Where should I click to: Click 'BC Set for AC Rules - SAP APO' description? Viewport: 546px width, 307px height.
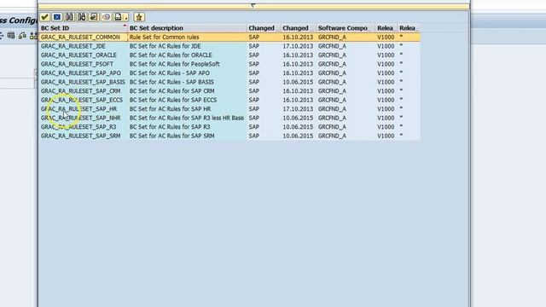[x=170, y=73]
